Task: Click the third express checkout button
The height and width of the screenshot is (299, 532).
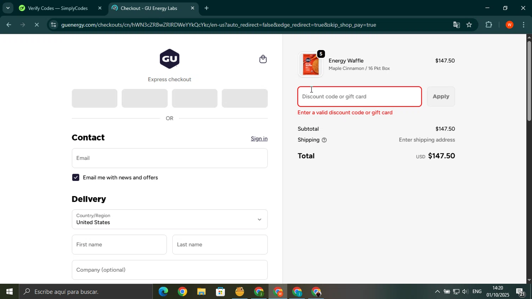Action: pos(195,98)
